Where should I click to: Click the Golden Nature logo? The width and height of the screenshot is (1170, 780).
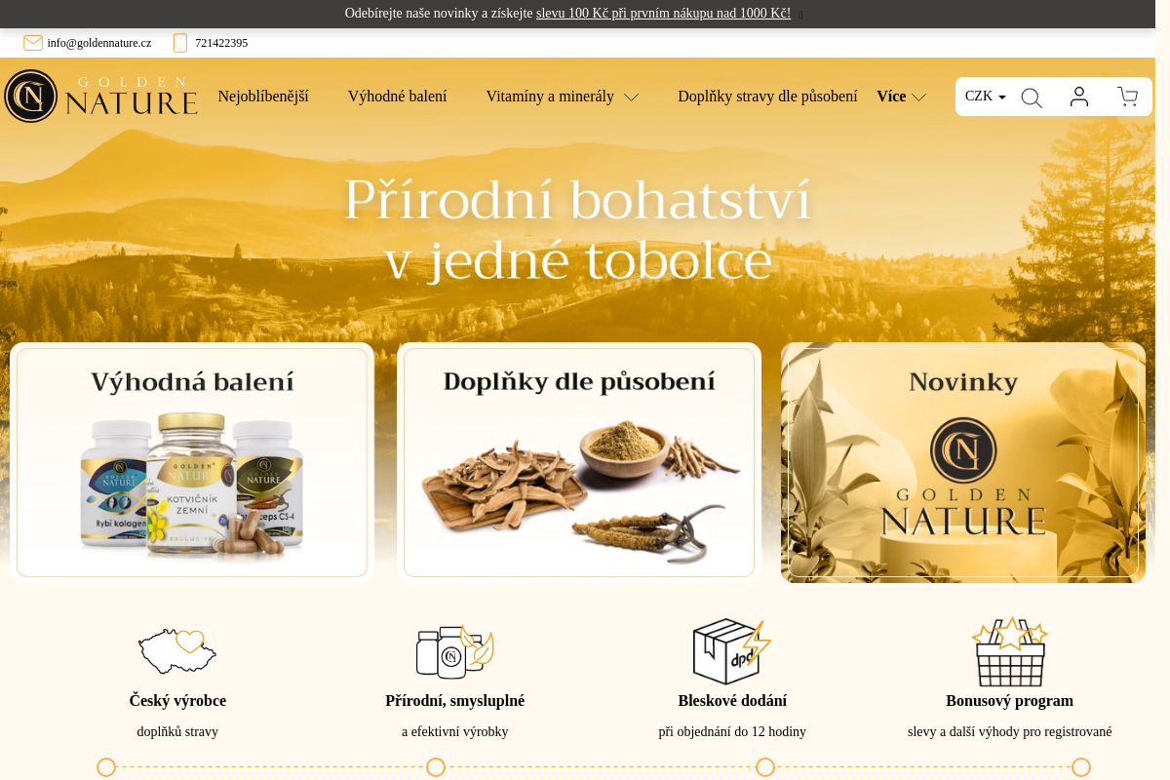pos(100,96)
